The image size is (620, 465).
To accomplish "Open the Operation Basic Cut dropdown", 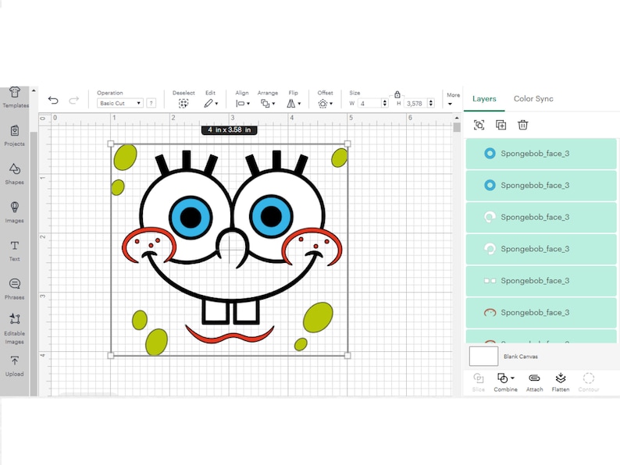I will (x=119, y=103).
